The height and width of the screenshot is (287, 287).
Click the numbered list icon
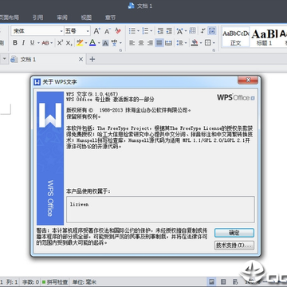pyautogui.click(x=145, y=31)
